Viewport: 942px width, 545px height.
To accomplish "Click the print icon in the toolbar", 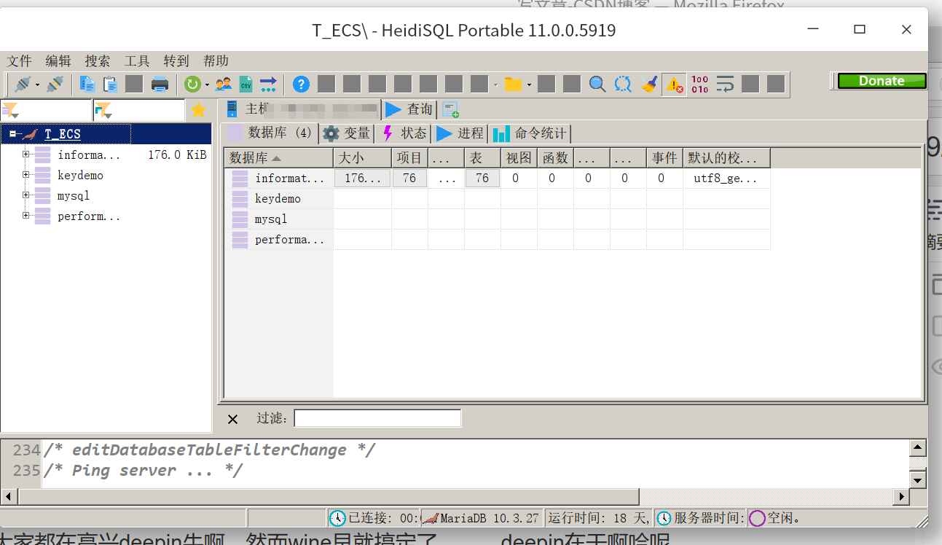I will tap(160, 84).
